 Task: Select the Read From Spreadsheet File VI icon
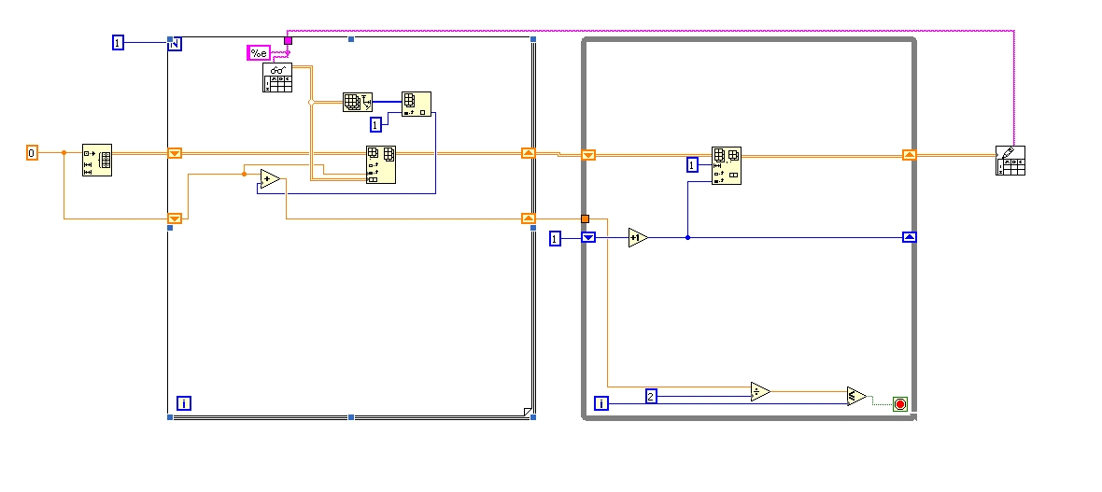click(277, 77)
